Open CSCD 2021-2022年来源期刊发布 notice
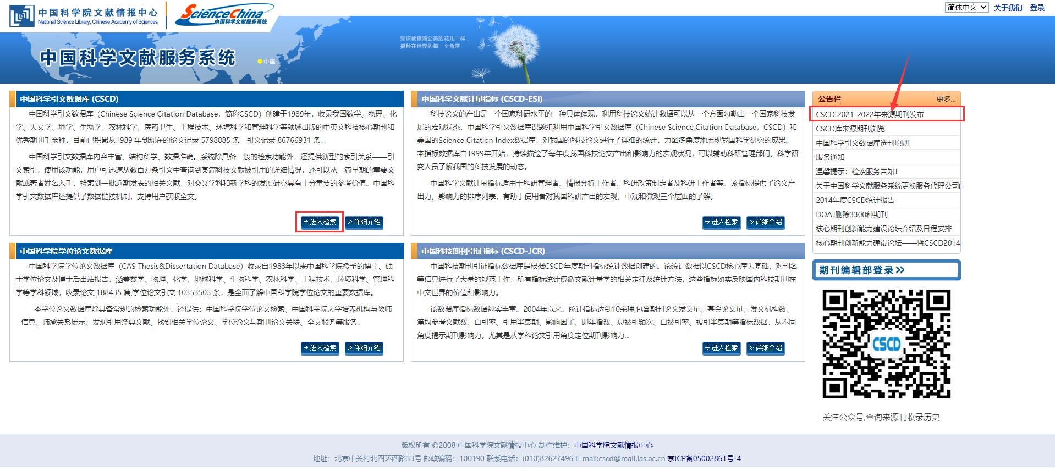Image resolution: width=1055 pixels, height=471 pixels. [x=870, y=114]
